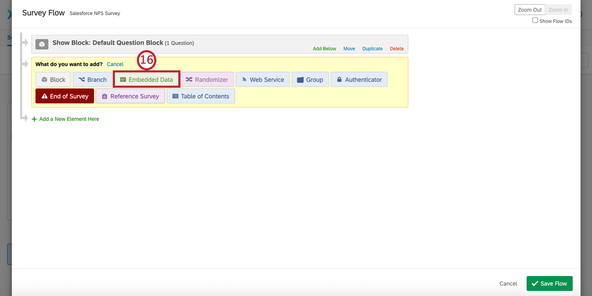Click Add a New Element Here
Image resolution: width=592 pixels, height=296 pixels.
click(x=65, y=119)
